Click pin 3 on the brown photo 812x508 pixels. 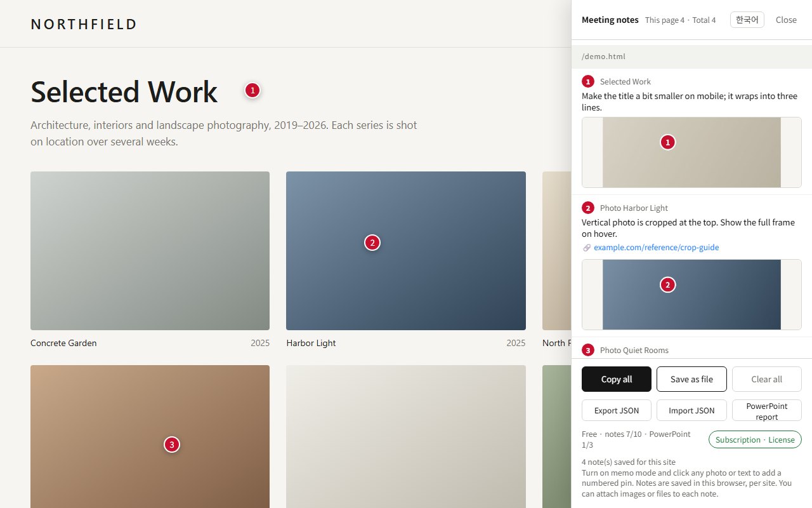171,444
